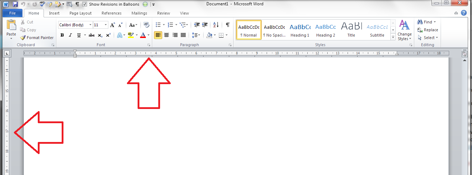Click the Sort A-Z icon
472x175 pixels.
pos(216,25)
